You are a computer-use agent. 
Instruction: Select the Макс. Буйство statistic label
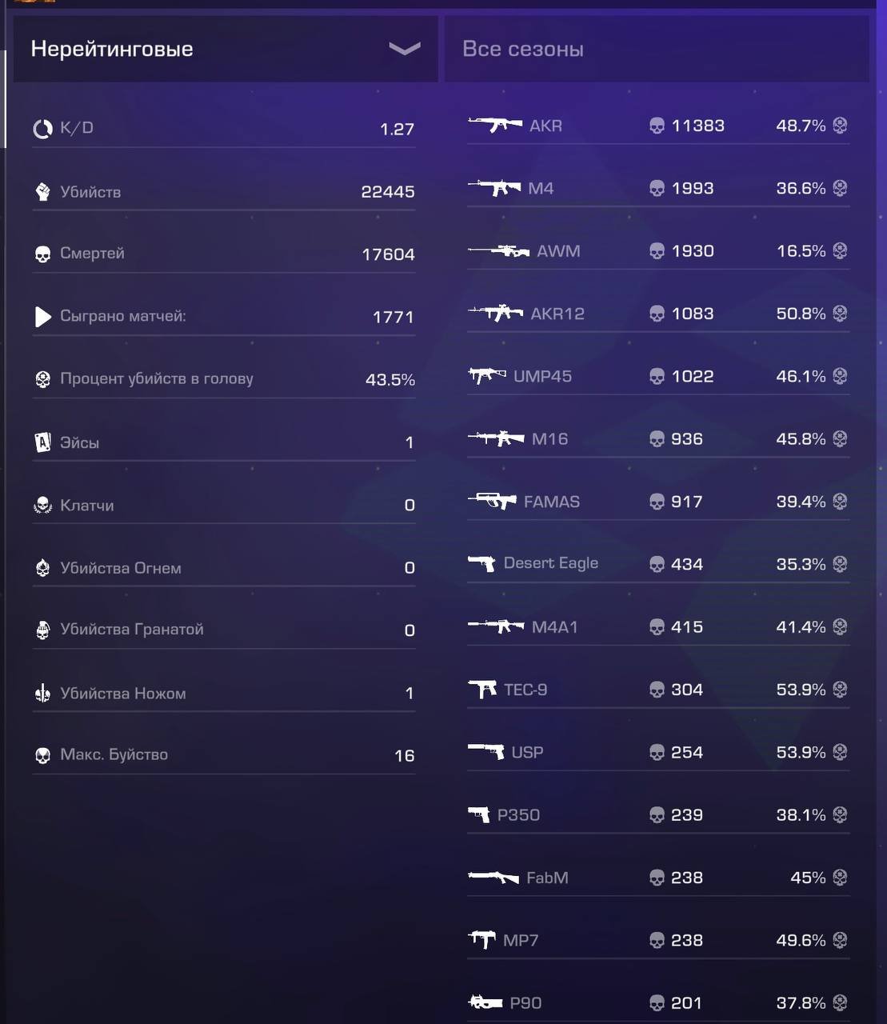coord(114,754)
